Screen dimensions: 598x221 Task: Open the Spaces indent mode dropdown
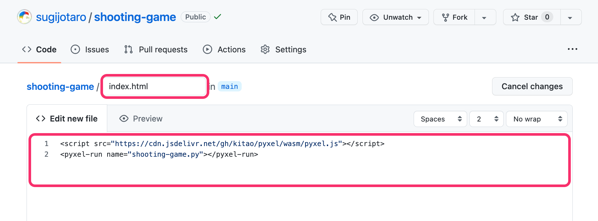click(x=440, y=119)
